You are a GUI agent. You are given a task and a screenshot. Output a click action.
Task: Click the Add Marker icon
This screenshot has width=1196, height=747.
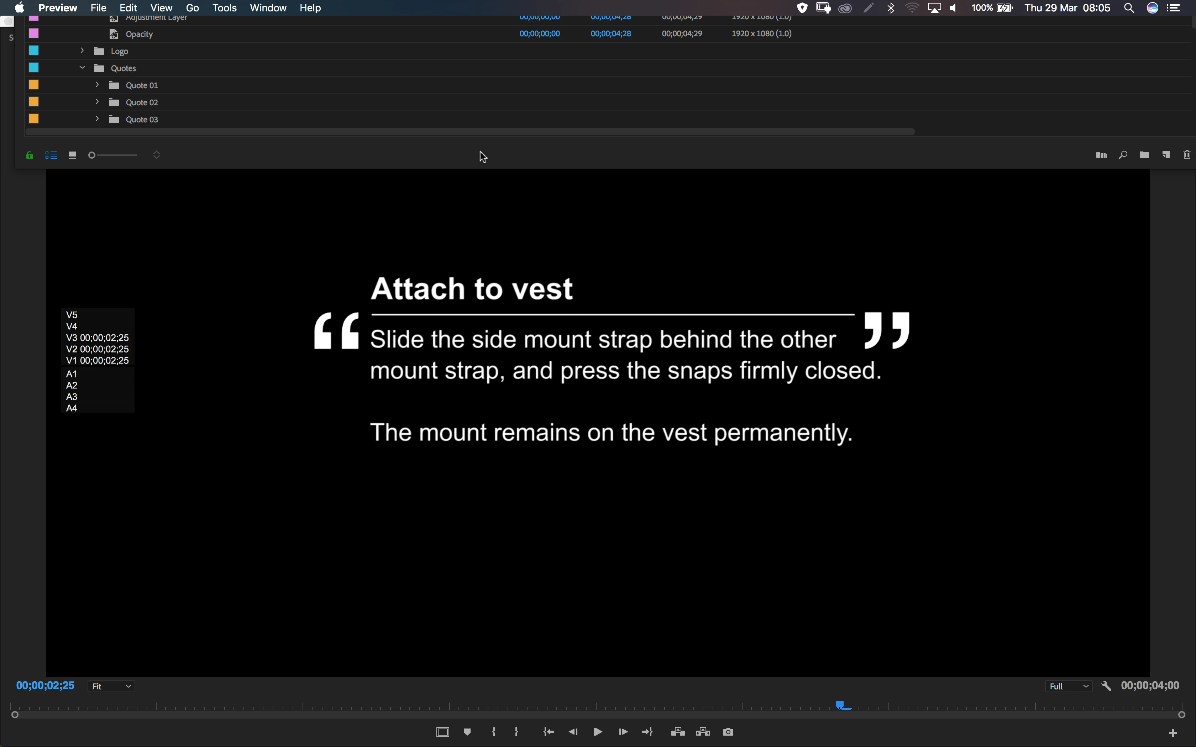click(x=467, y=732)
